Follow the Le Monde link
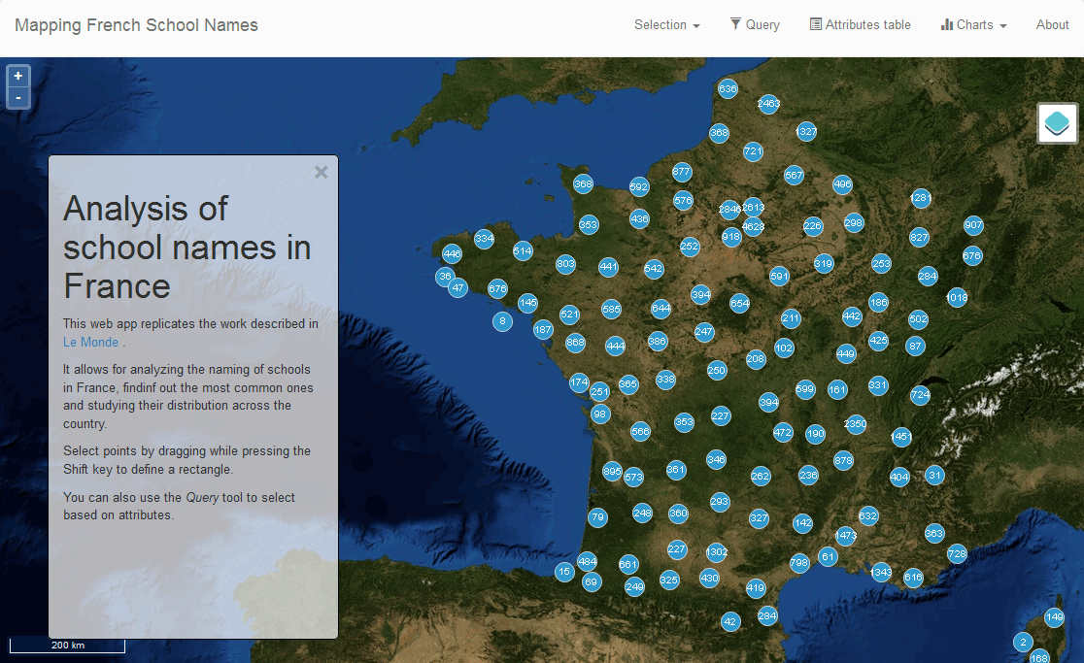This screenshot has width=1084, height=663. pyautogui.click(x=90, y=342)
